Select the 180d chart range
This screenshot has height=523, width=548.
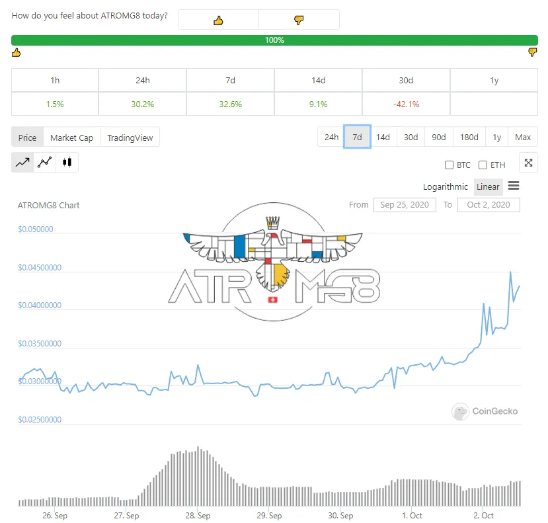pos(469,137)
